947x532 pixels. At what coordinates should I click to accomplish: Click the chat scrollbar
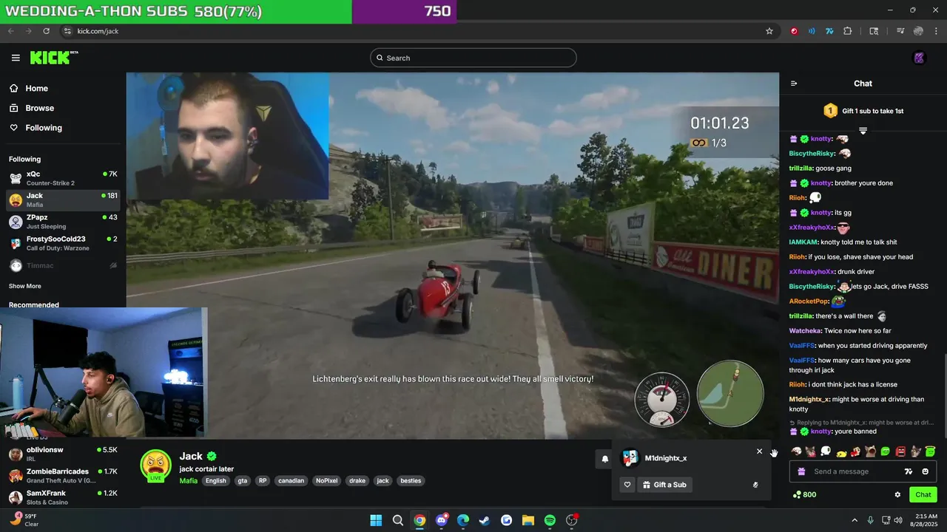point(945,395)
